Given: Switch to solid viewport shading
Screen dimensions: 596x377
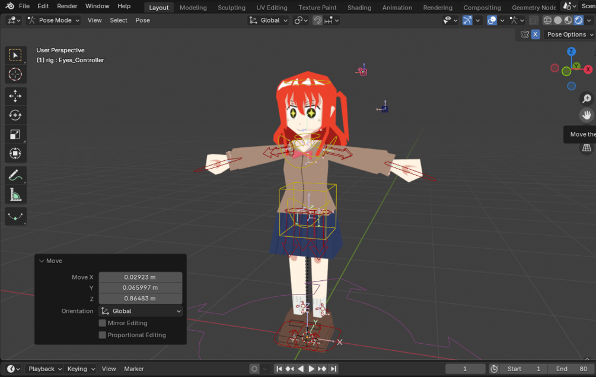Looking at the screenshot, I should pyautogui.click(x=557, y=20).
